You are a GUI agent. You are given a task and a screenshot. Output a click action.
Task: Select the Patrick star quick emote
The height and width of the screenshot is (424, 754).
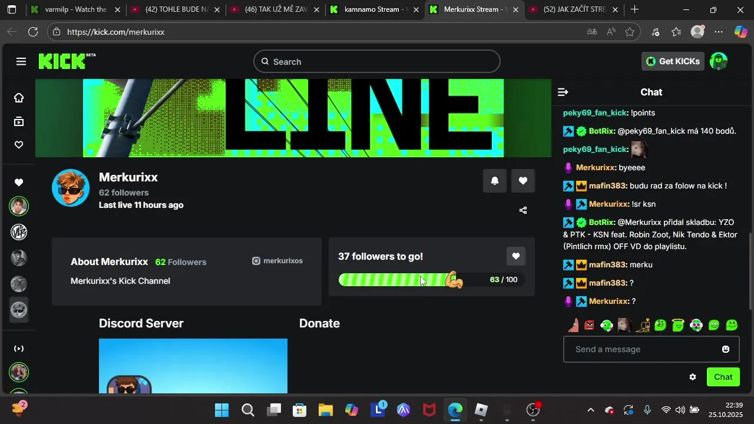click(x=574, y=324)
